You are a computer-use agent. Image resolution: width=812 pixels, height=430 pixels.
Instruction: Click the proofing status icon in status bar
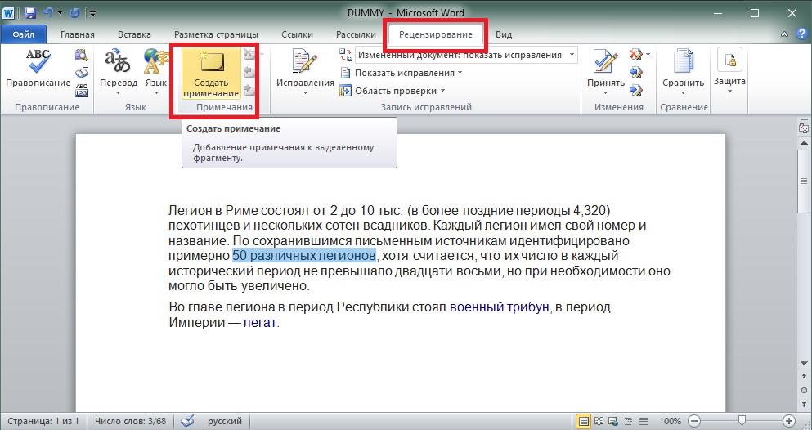click(187, 420)
